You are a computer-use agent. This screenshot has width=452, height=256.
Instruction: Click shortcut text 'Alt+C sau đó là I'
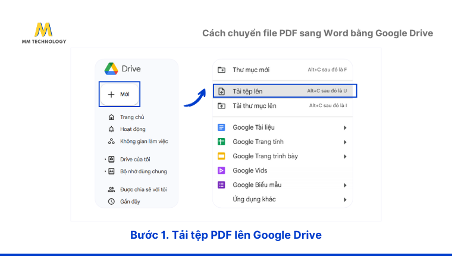point(328,105)
